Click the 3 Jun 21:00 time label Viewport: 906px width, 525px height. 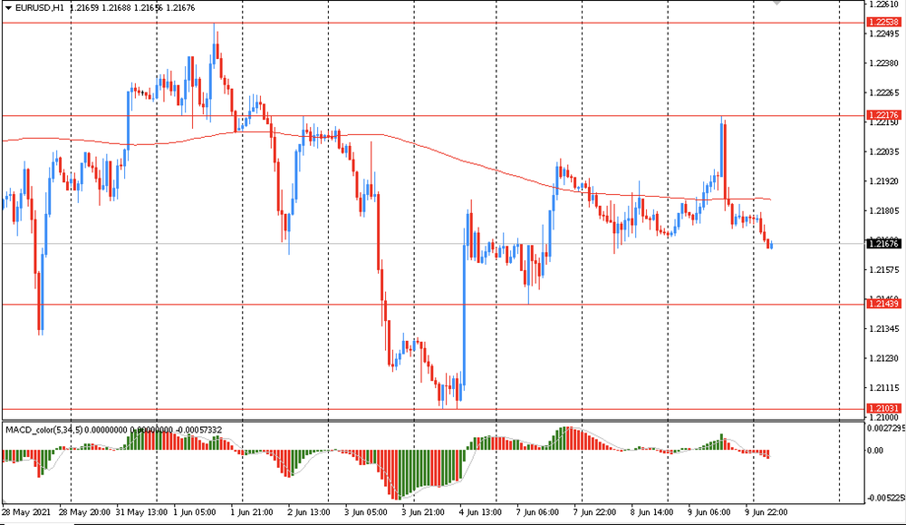click(423, 512)
